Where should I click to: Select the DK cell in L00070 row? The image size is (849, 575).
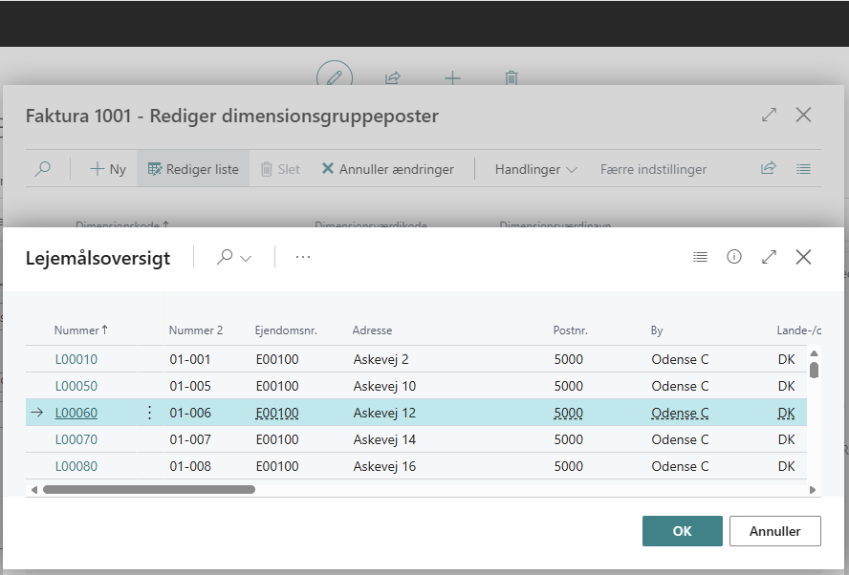click(x=786, y=439)
